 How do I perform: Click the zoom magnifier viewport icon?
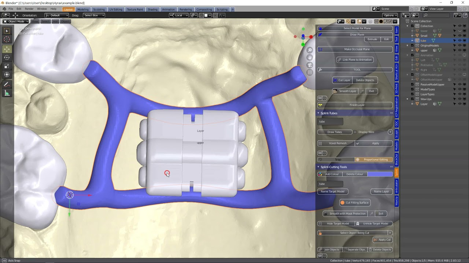click(x=310, y=50)
